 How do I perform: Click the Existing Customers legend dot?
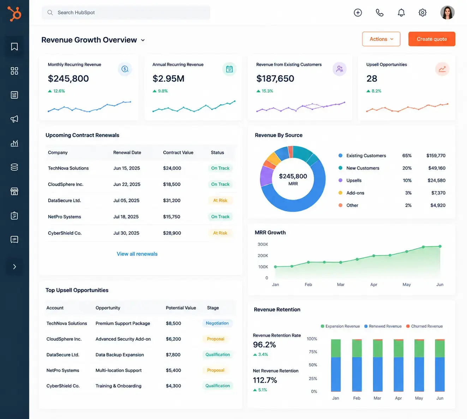(340, 155)
